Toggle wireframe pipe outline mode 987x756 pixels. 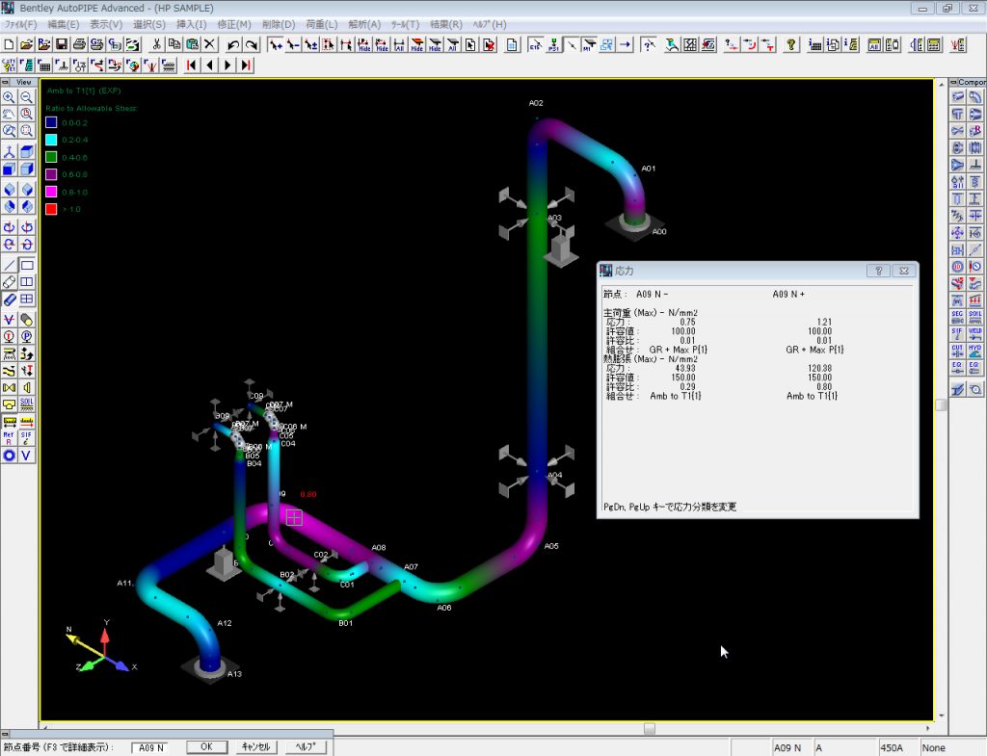9,282
